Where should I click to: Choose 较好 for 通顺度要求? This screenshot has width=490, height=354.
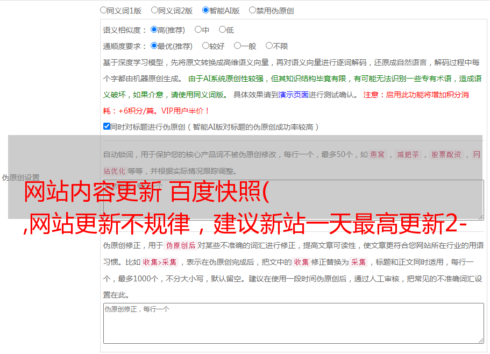click(206, 46)
